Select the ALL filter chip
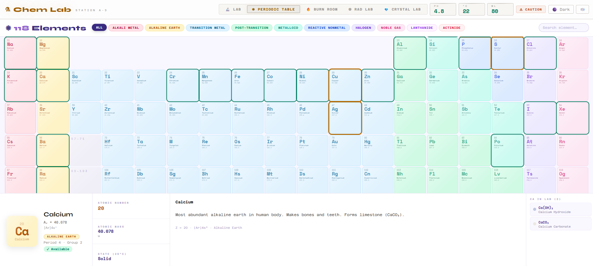The height and width of the screenshot is (266, 593). click(x=99, y=28)
